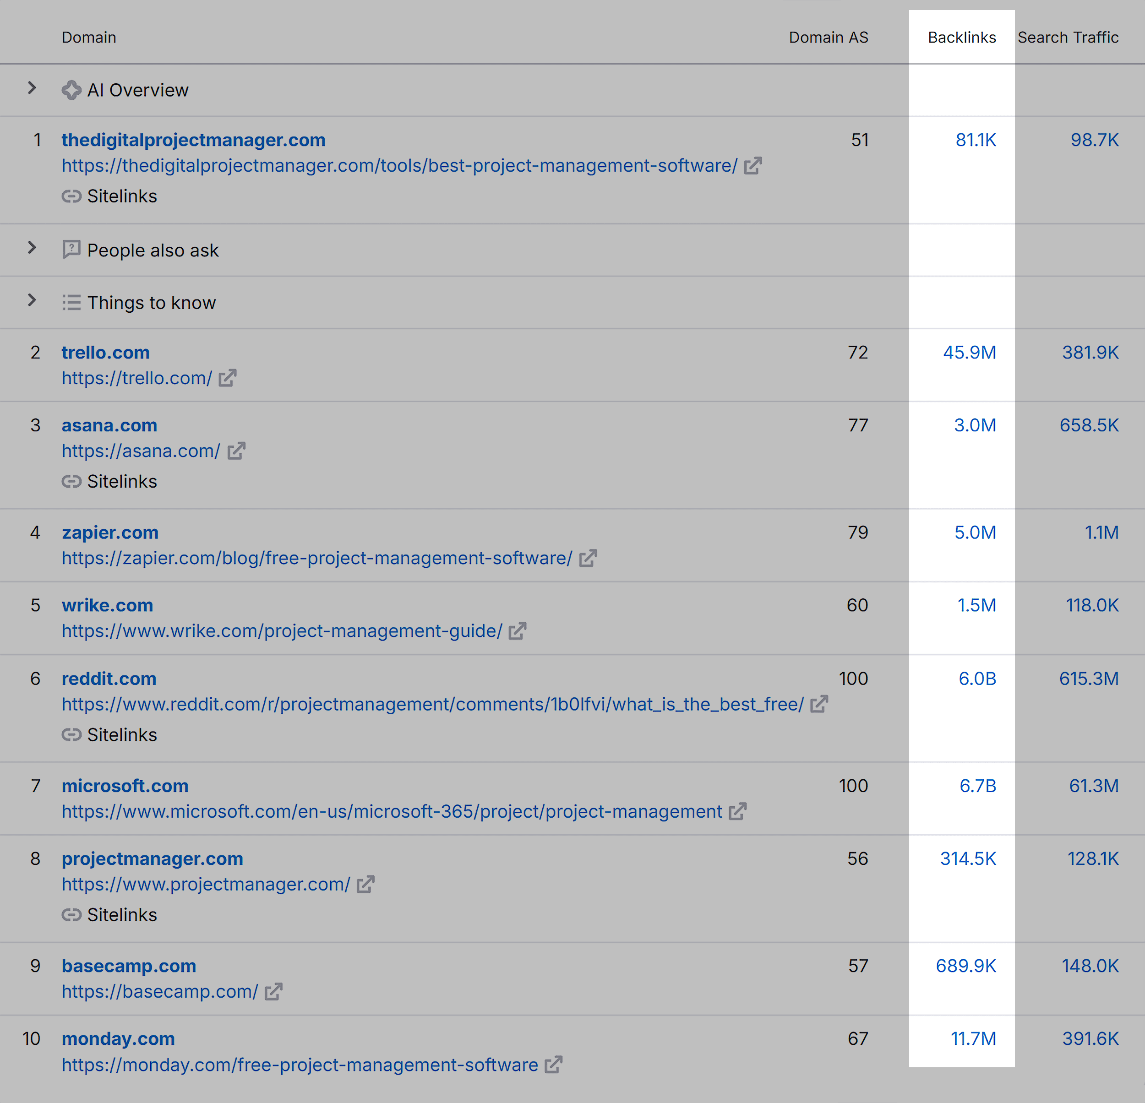
Task: Click backlinks value 5.0M for zapier
Action: click(975, 532)
